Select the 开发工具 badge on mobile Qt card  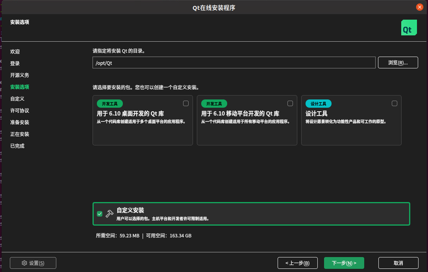coord(214,103)
